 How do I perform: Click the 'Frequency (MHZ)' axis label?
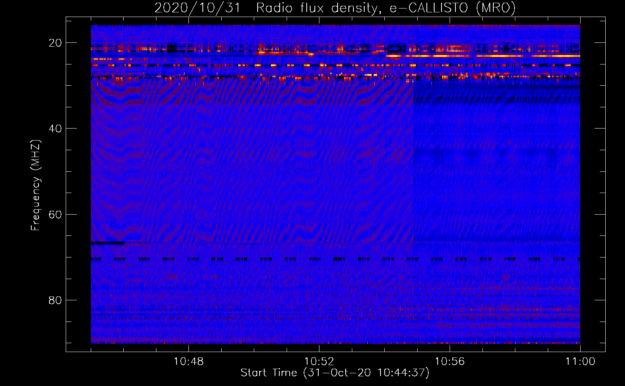(x=36, y=185)
